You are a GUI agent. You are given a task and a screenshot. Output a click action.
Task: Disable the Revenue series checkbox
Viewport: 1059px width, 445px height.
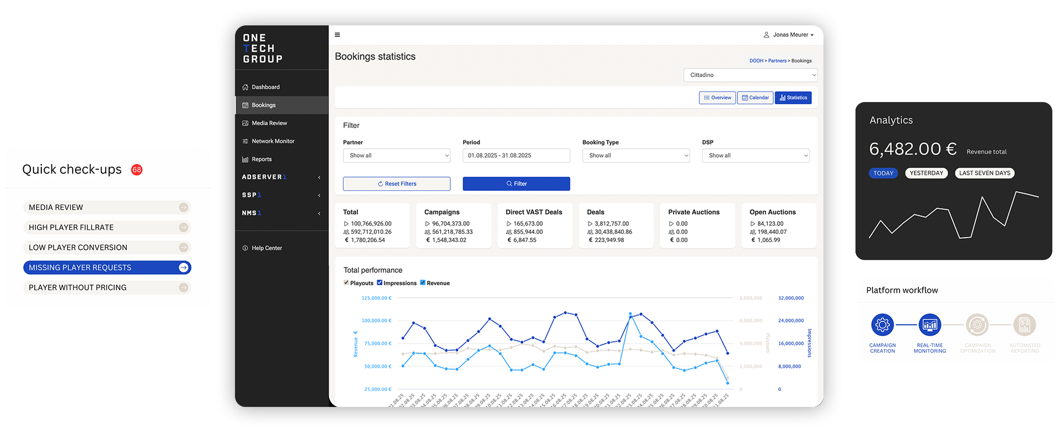(423, 283)
